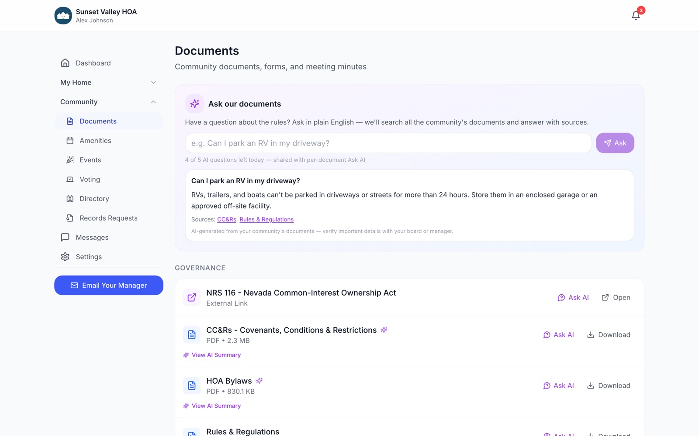This screenshot has width=699, height=436.
Task: Ask AI about the CC&Rs document
Action: pyautogui.click(x=558, y=335)
